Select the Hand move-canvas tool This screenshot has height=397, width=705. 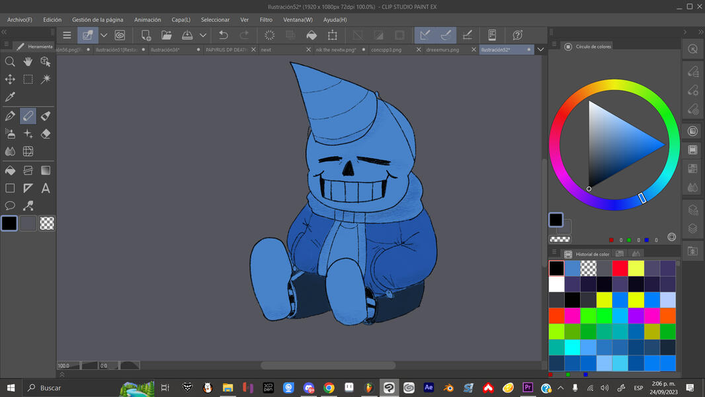pos(28,62)
